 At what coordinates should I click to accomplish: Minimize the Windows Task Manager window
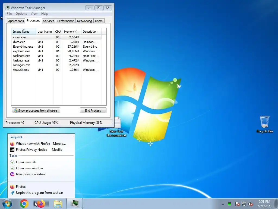[90, 8]
